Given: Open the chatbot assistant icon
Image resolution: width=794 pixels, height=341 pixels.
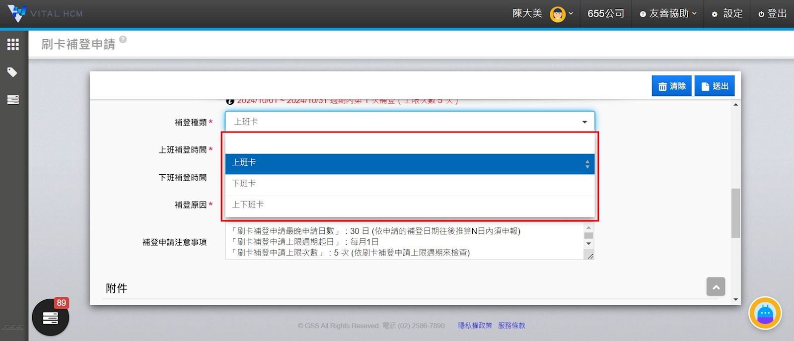Looking at the screenshot, I should tap(765, 313).
